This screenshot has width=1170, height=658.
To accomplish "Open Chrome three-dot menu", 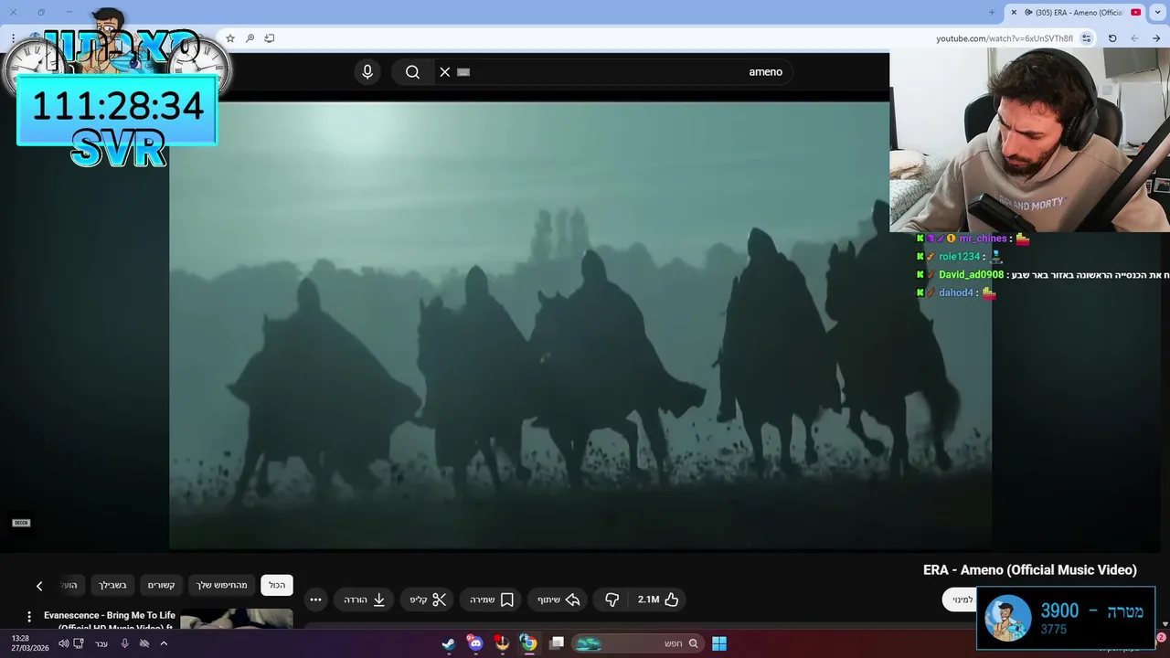I will 13,38.
